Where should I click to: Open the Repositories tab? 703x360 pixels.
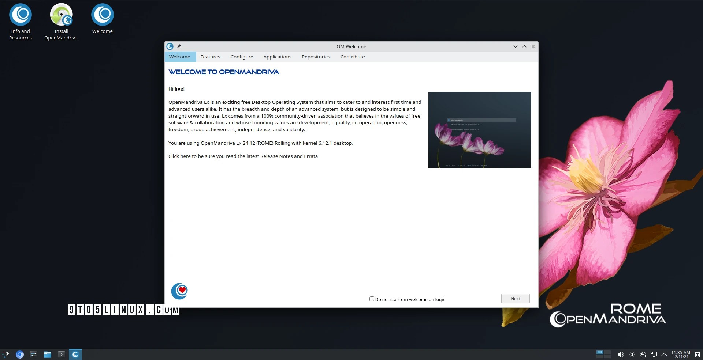point(316,57)
